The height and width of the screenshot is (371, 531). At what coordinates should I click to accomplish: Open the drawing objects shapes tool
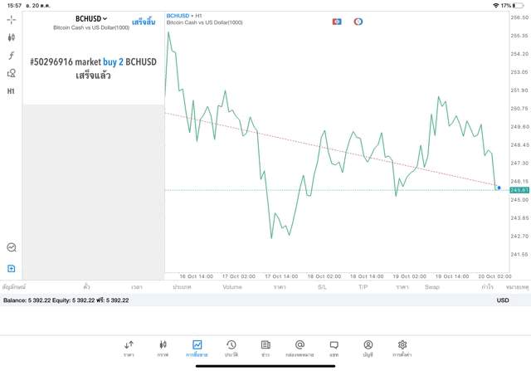pyautogui.click(x=12, y=73)
